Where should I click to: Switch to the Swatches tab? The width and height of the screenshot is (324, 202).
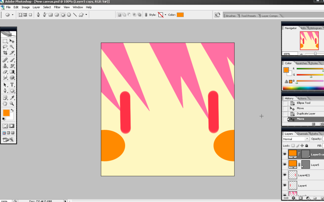coord(301,63)
